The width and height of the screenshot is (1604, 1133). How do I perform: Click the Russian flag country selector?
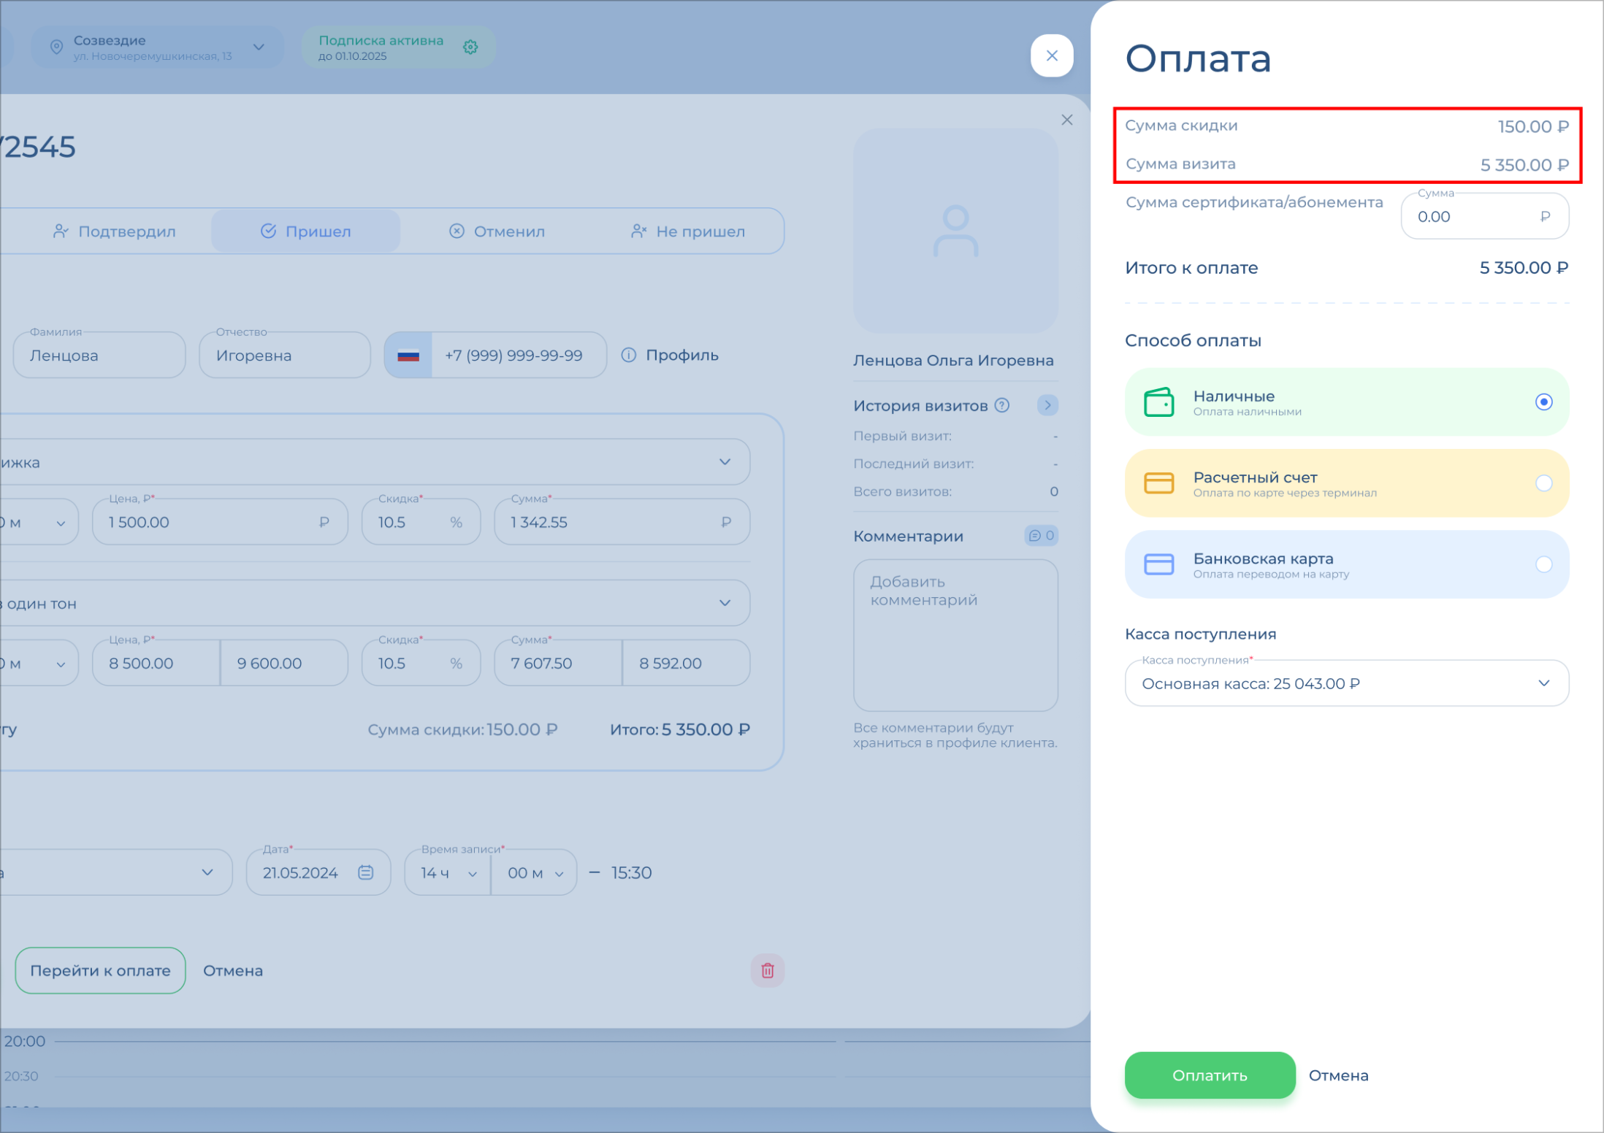click(408, 356)
